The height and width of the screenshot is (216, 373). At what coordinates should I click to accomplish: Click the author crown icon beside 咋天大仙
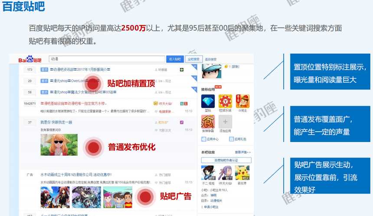(156, 103)
